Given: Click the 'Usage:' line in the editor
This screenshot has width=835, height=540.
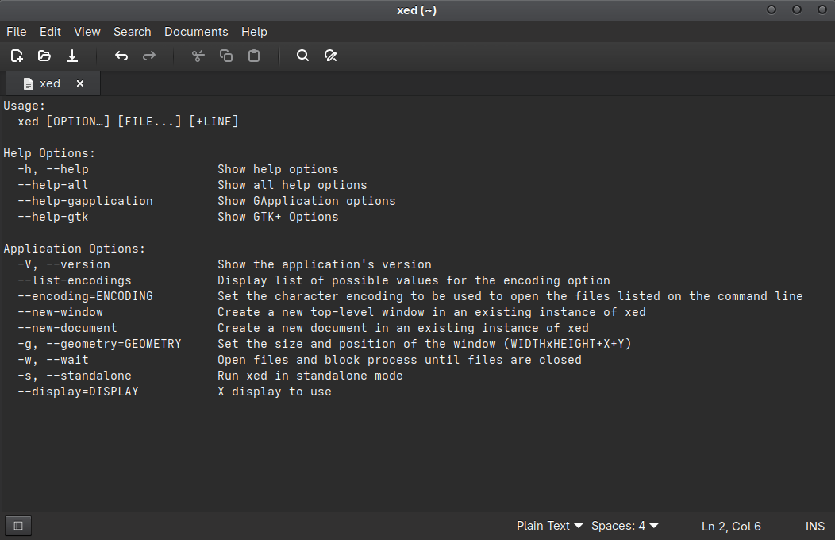Looking at the screenshot, I should click(25, 106).
